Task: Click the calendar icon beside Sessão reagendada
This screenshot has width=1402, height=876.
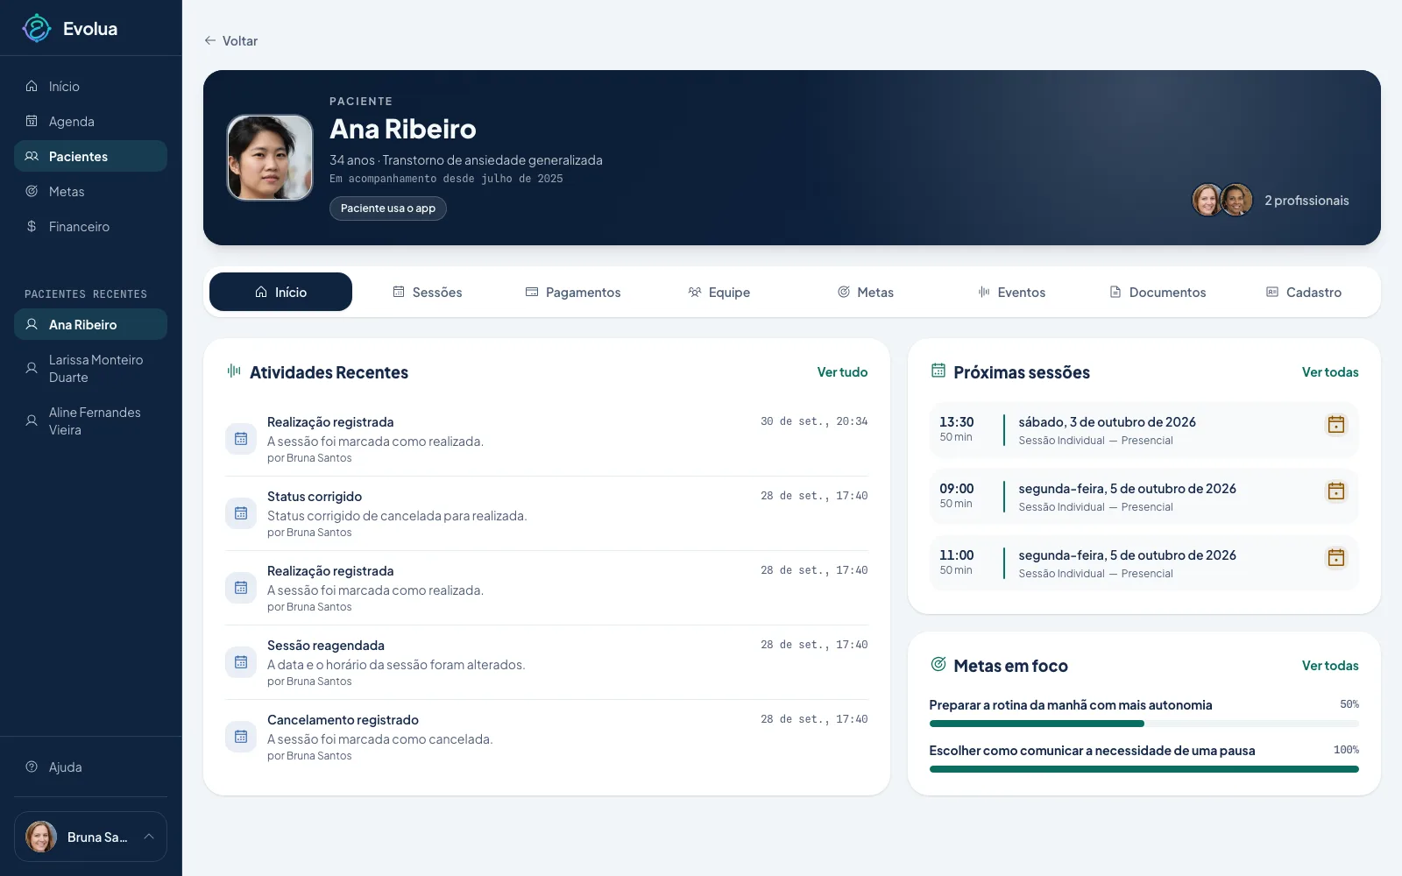Action: tap(241, 662)
